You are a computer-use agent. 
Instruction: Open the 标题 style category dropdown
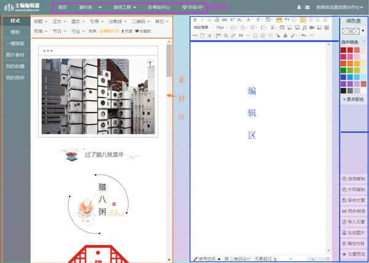click(x=41, y=21)
